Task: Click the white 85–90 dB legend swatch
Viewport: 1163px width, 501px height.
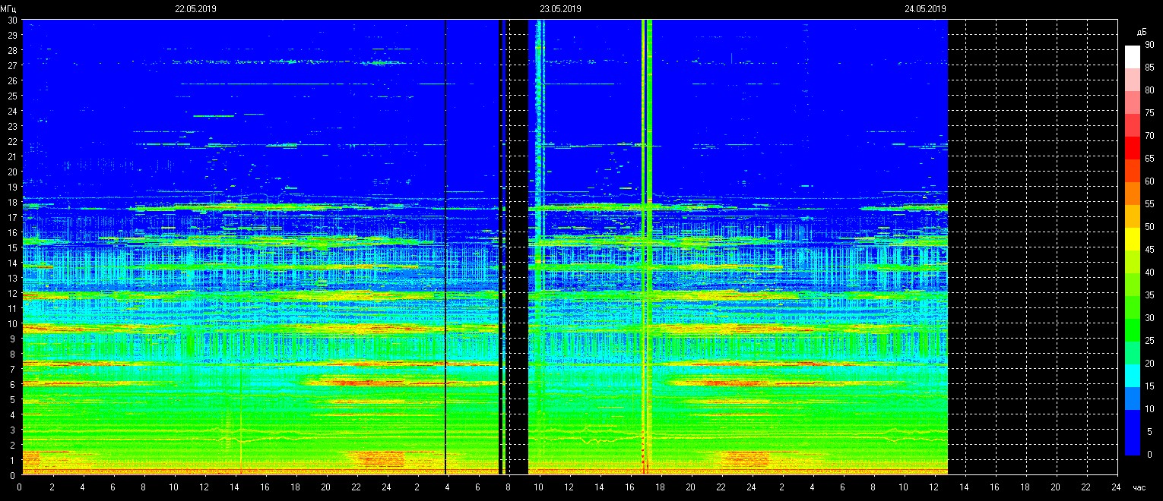Action: pyautogui.click(x=1133, y=56)
